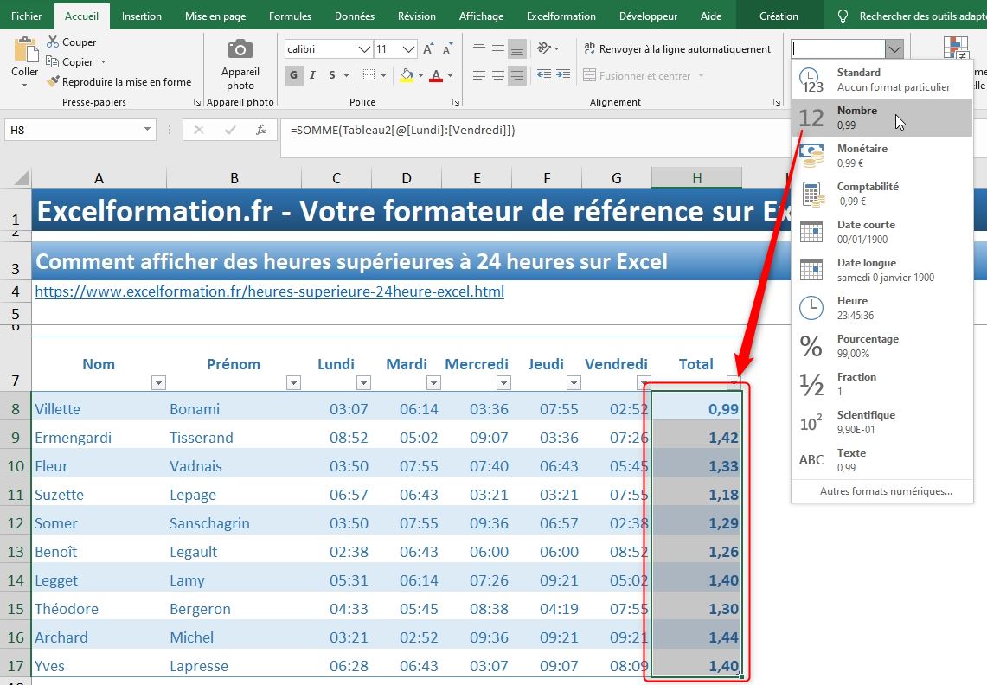Click Fusionner et centrer
This screenshot has width=987, height=685.
637,75
